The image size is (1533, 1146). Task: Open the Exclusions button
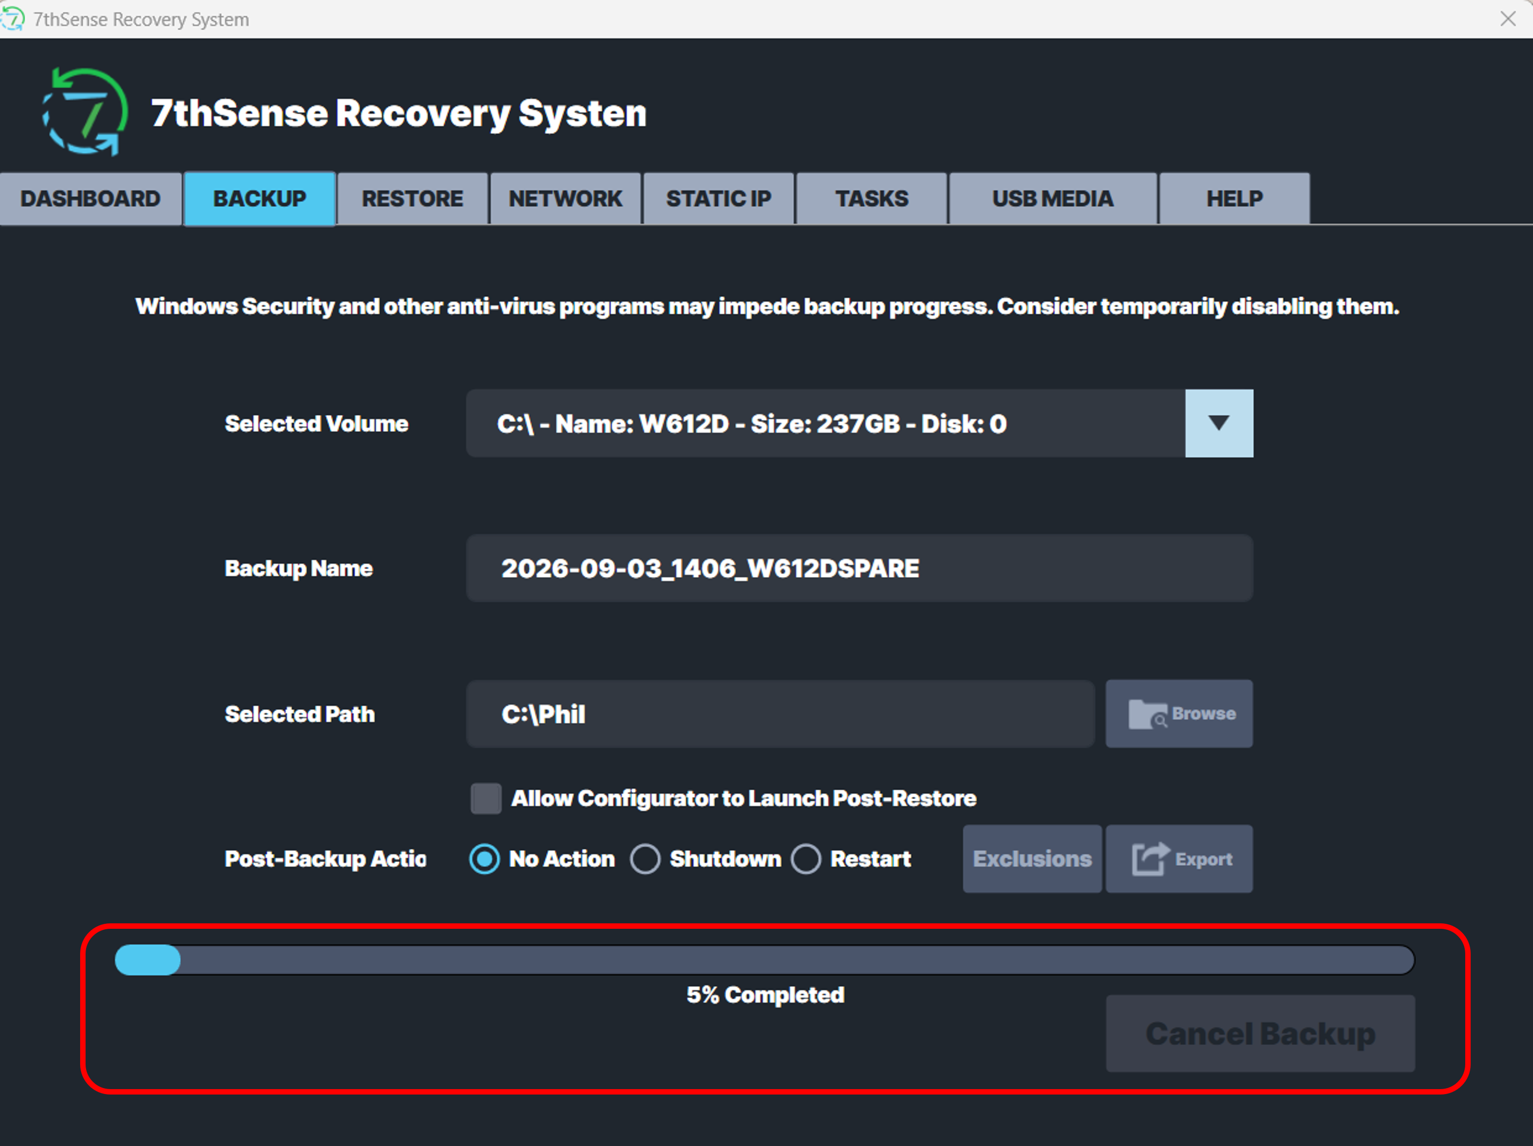[x=1032, y=859]
